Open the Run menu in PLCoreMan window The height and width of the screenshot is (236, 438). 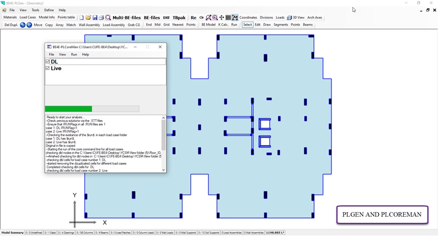coord(74,54)
